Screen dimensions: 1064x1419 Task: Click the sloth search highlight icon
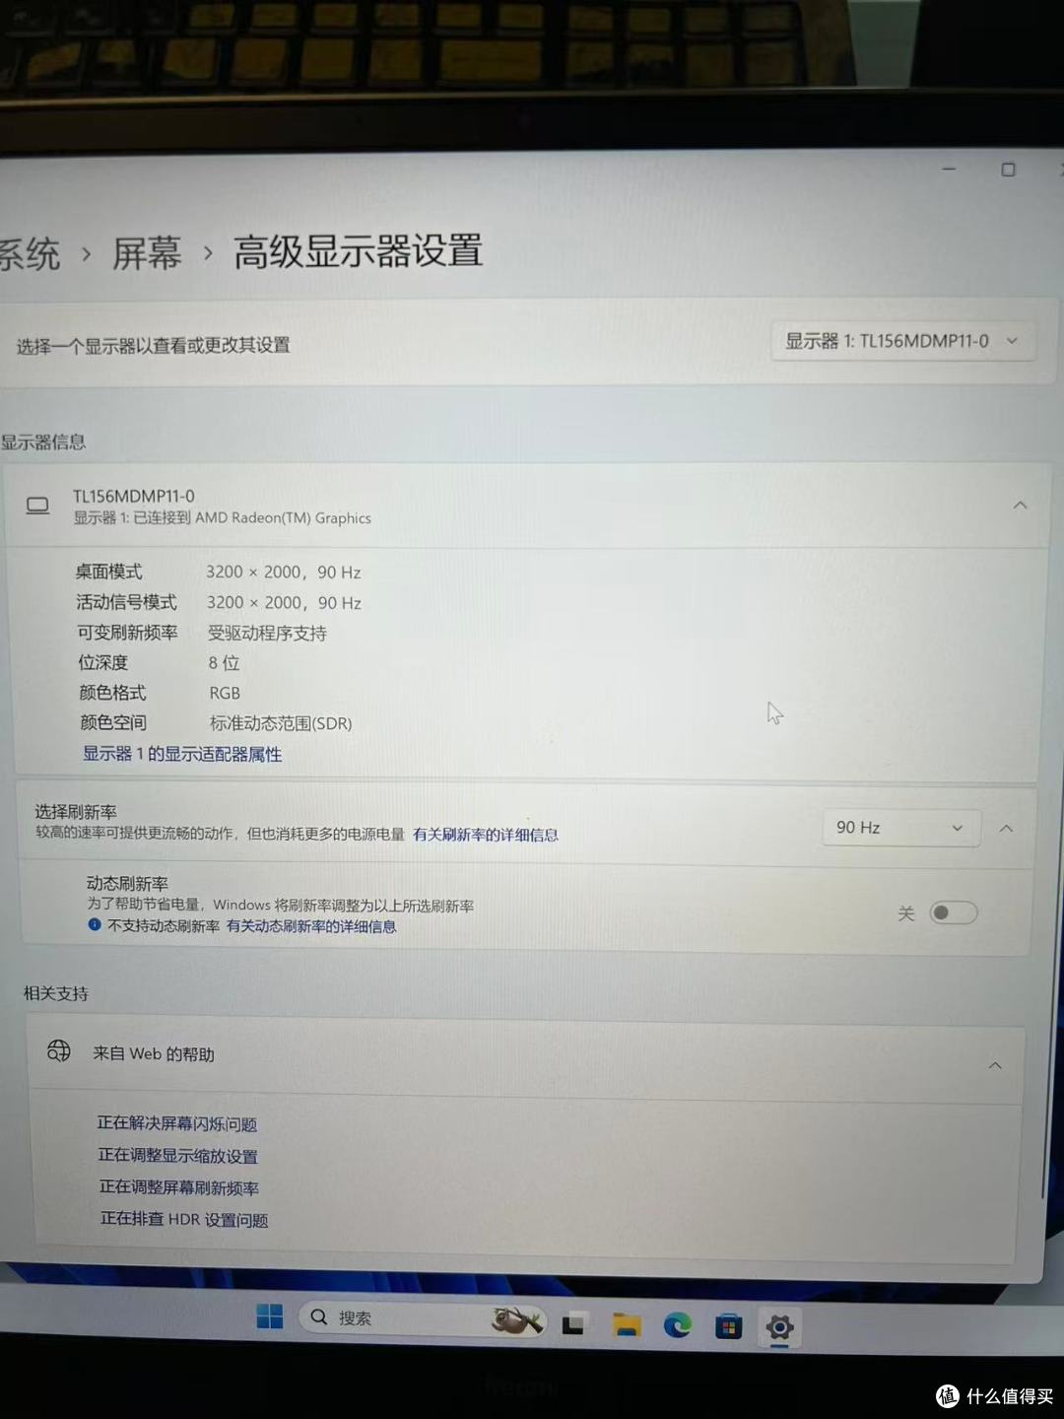(x=517, y=1319)
